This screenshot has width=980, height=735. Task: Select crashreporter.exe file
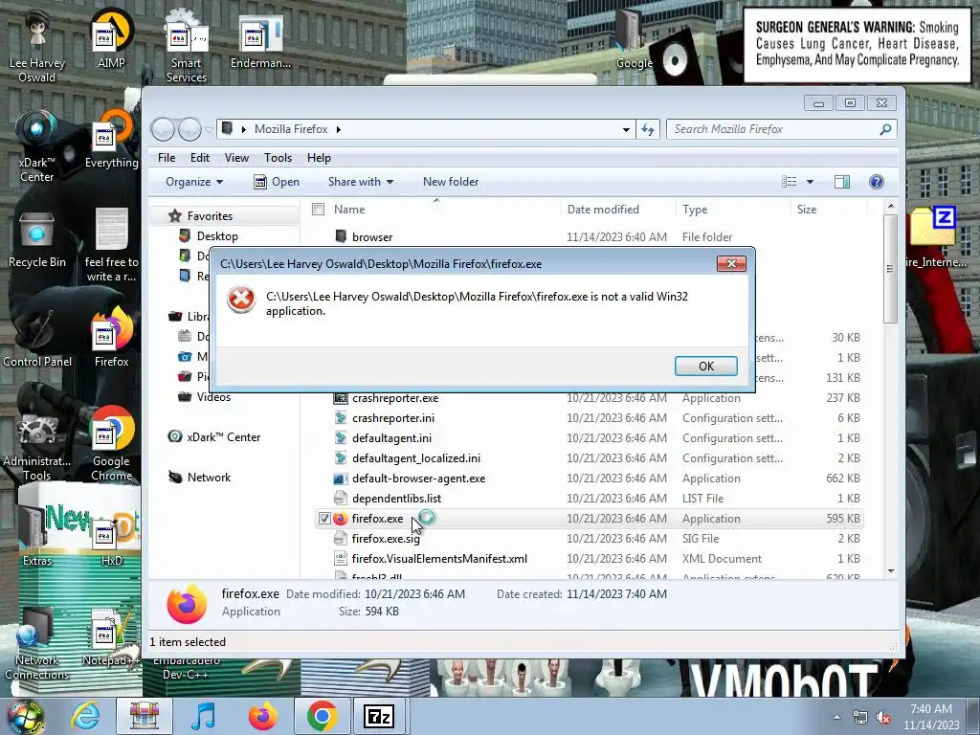395,398
